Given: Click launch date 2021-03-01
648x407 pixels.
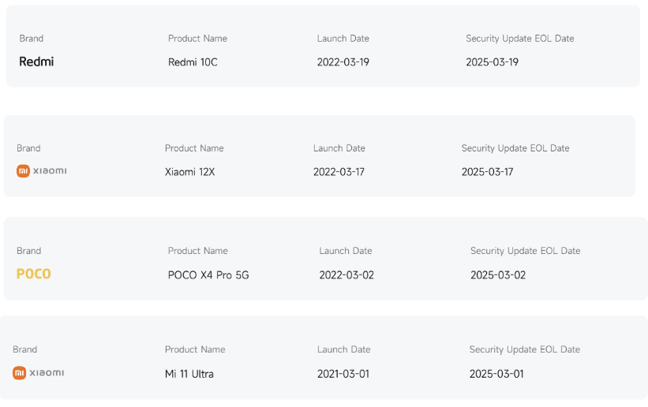Looking at the screenshot, I should click(343, 374).
